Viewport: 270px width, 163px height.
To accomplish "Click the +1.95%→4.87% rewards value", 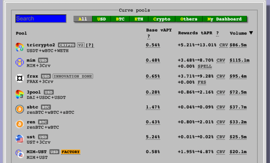I will click(196, 152).
